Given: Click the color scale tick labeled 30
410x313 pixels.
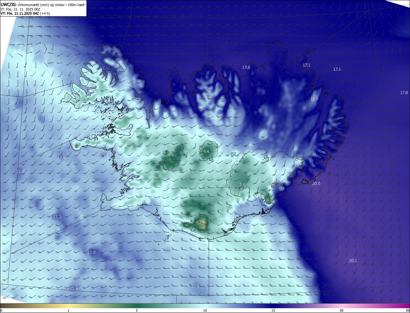Looking at the screenshot, I should [341, 310].
